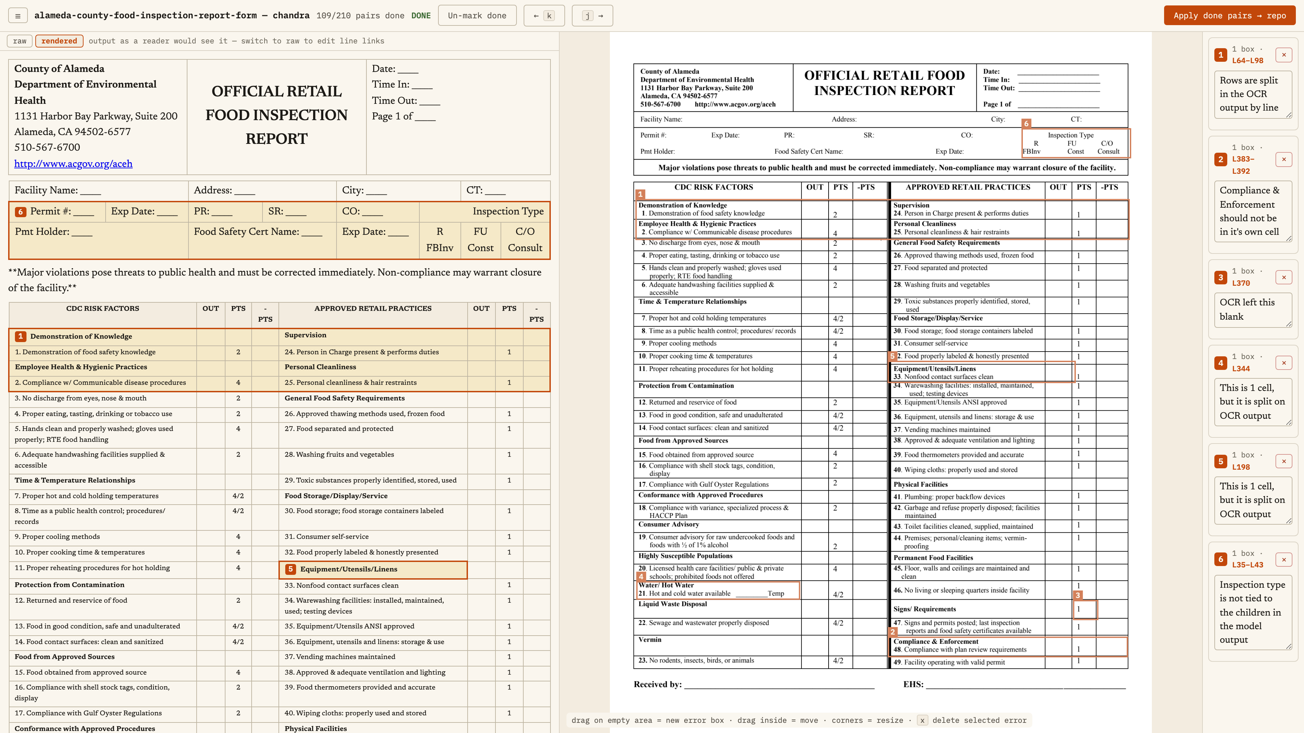
Task: Click marker 6 beside Permit # in rendered output
Action: [x=20, y=212]
